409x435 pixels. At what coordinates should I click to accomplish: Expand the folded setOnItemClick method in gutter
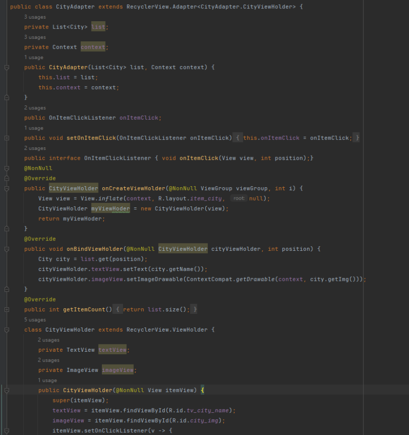click(6, 138)
